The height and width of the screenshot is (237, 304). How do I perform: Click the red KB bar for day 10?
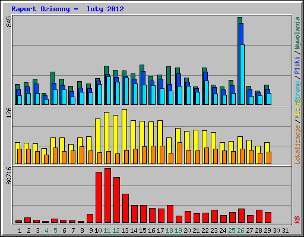pyautogui.click(x=99, y=197)
